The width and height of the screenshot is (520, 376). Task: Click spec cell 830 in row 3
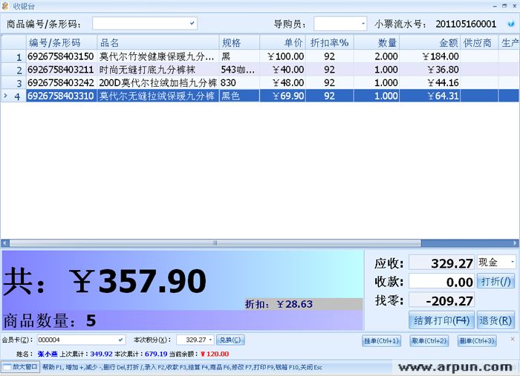[239, 83]
